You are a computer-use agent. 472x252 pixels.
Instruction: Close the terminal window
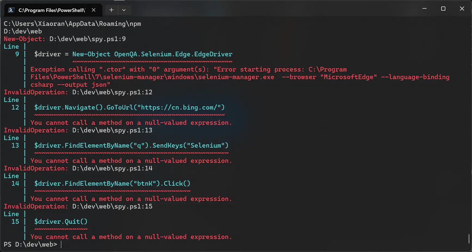click(462, 9)
